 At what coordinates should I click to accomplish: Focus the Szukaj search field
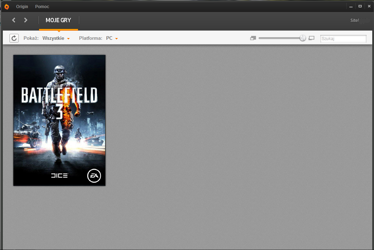pos(343,38)
